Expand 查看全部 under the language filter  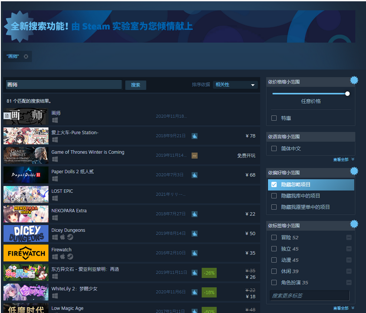343,160
